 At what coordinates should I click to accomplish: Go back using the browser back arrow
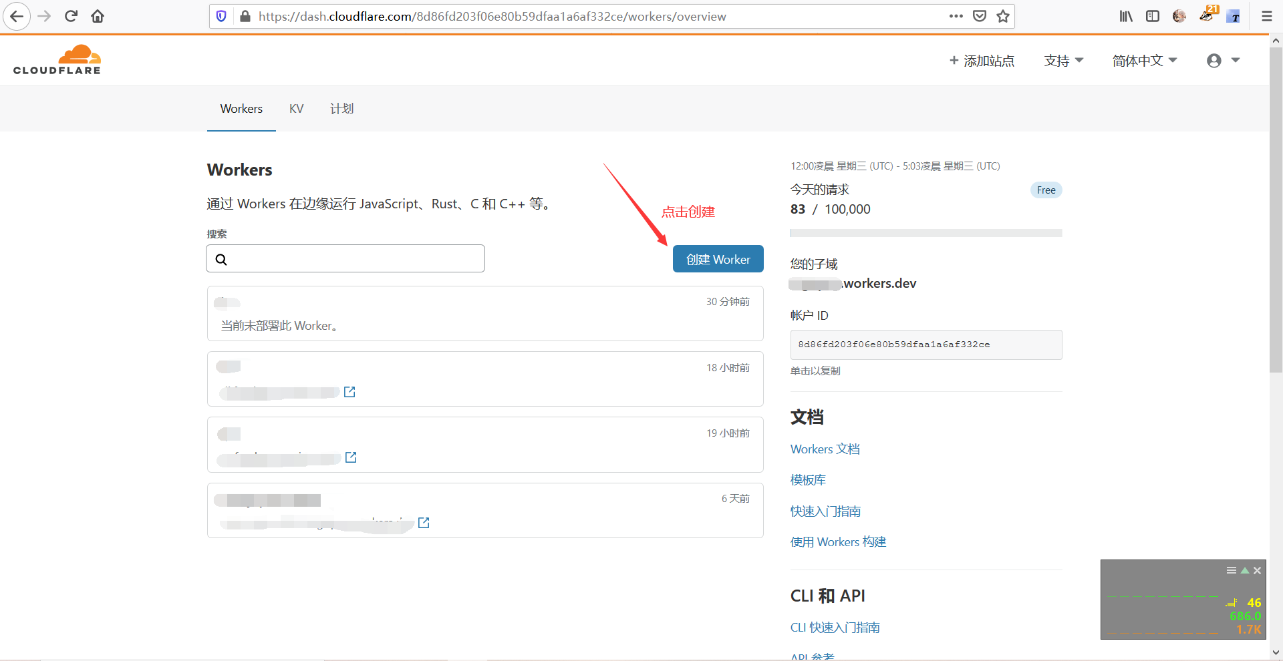[x=17, y=16]
